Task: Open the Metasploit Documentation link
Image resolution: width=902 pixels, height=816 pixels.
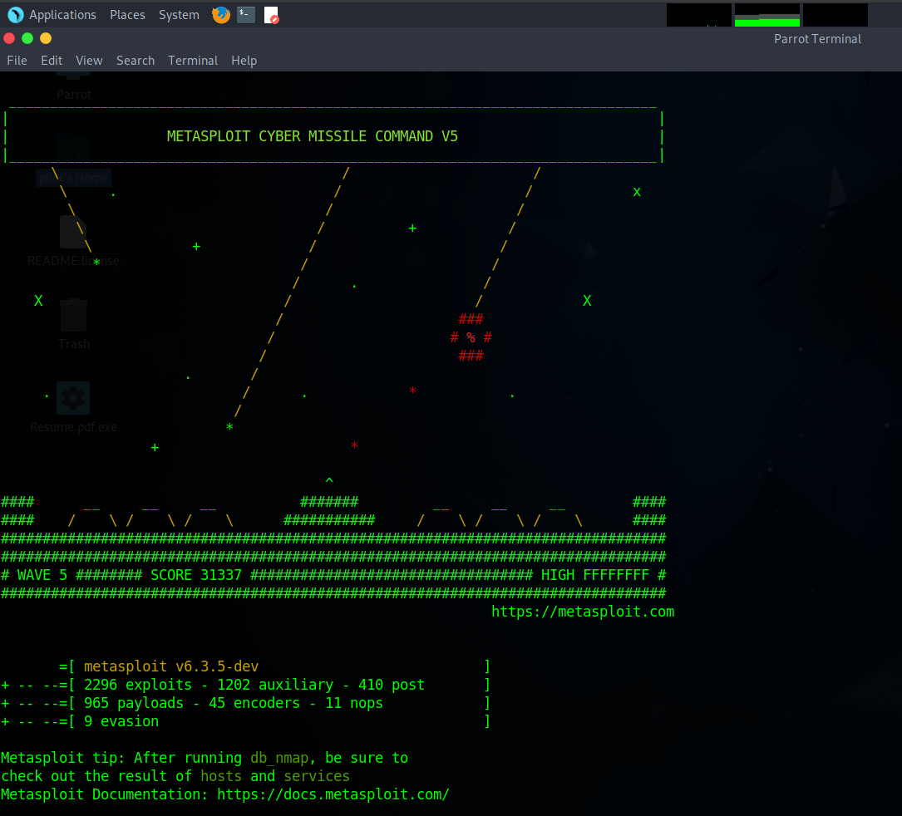Action: [334, 794]
